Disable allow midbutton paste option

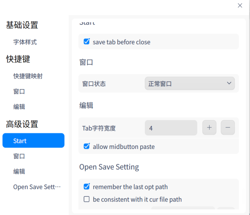87,146
